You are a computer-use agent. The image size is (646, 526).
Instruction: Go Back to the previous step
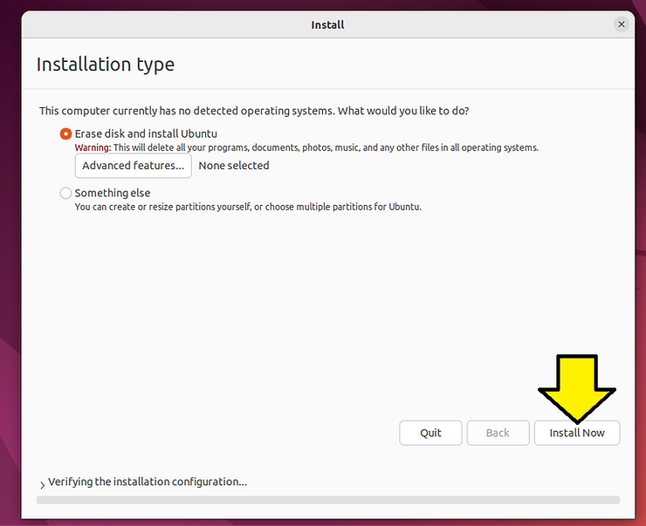pos(498,433)
